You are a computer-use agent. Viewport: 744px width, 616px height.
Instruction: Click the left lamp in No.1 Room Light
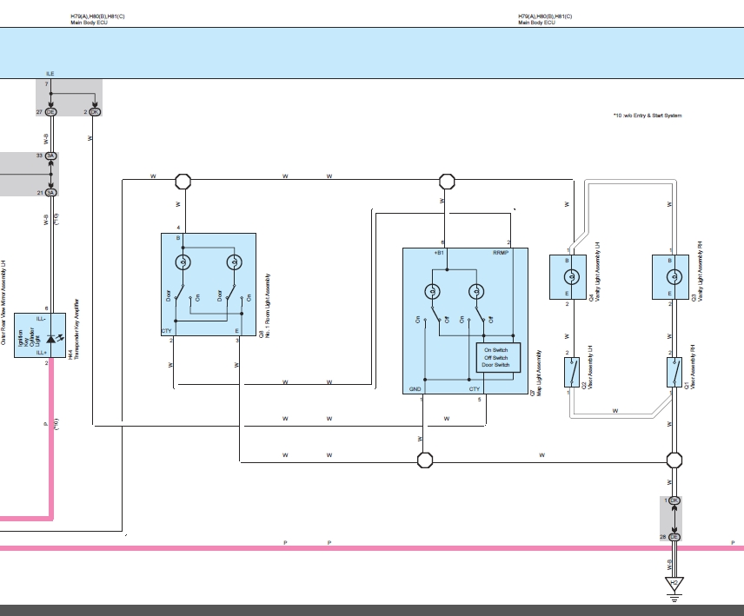tap(182, 262)
